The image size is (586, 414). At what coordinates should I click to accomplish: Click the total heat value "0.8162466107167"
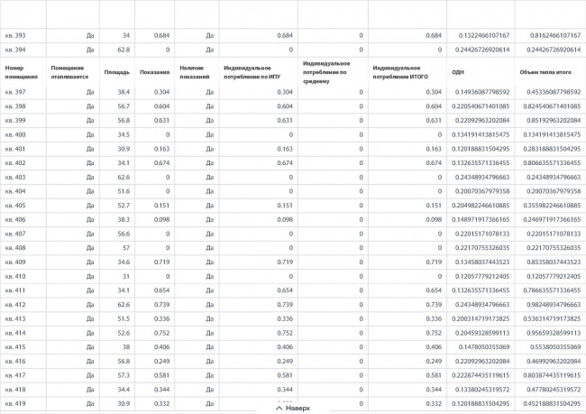[x=555, y=35]
